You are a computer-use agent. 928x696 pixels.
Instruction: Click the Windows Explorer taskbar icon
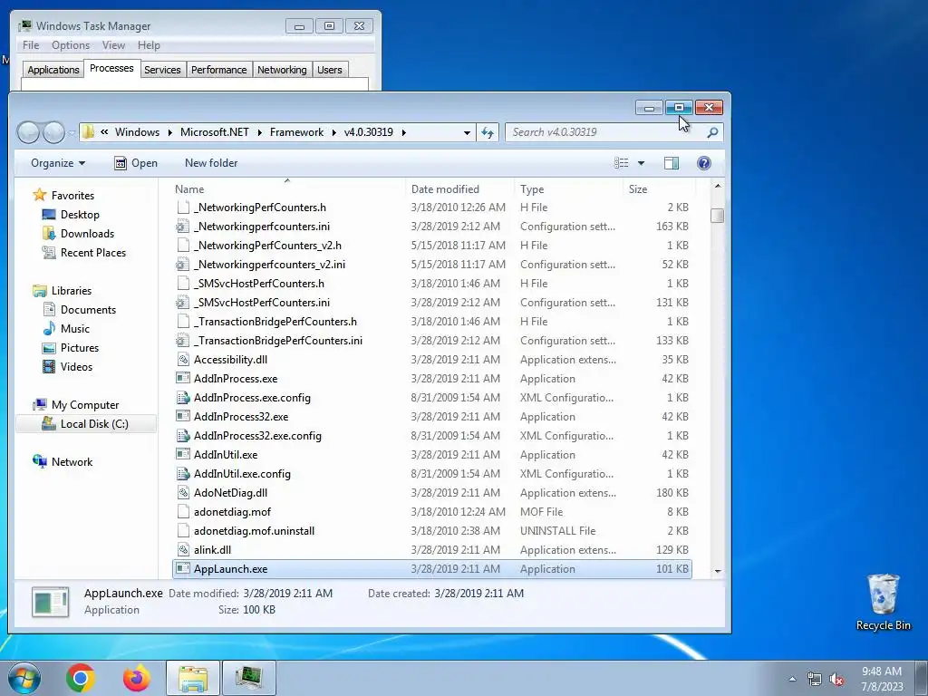point(193,678)
